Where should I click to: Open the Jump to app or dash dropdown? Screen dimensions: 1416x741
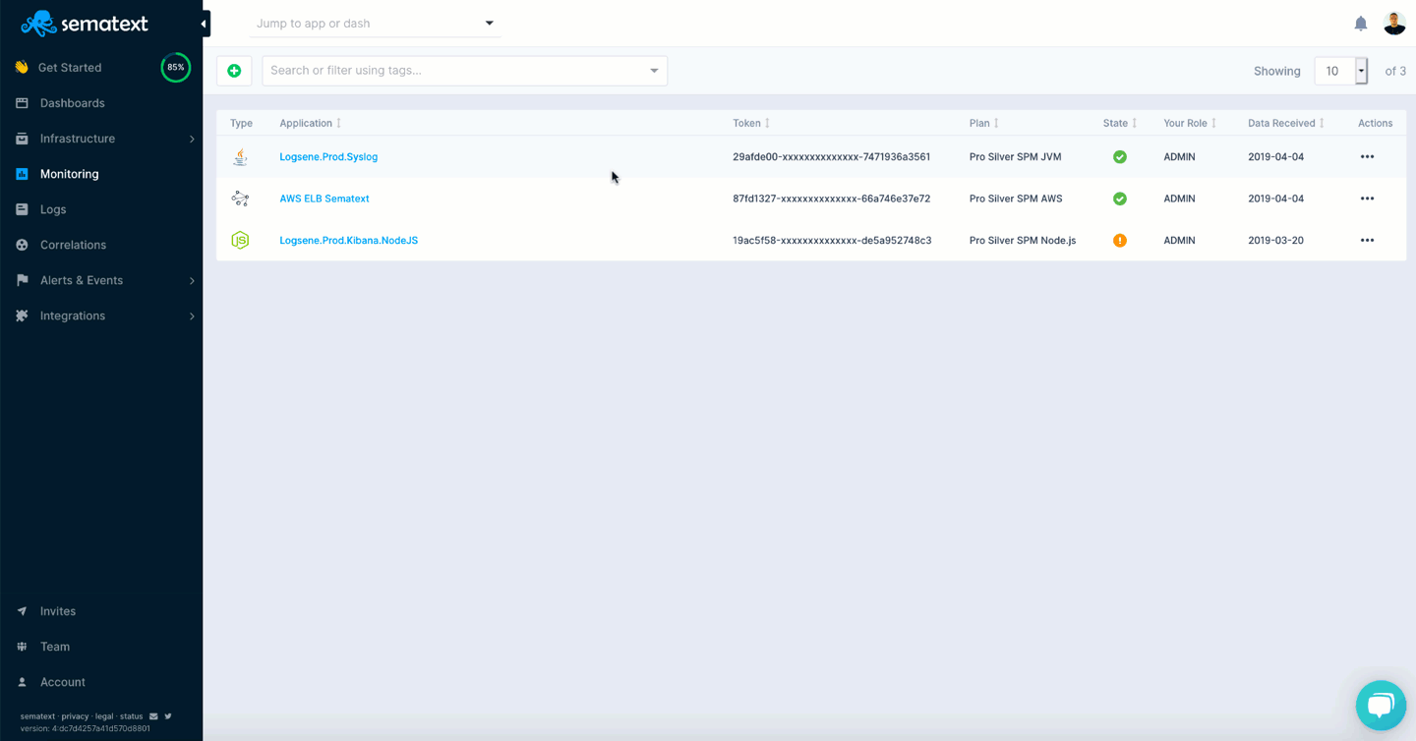tap(375, 24)
